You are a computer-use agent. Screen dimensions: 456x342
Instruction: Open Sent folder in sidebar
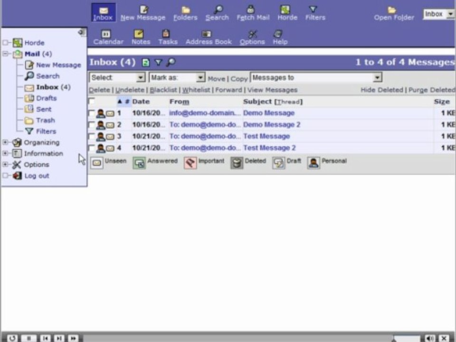coord(44,109)
